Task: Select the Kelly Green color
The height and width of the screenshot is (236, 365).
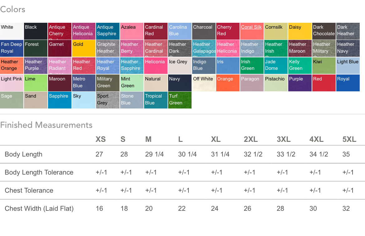Action: pos(300,65)
